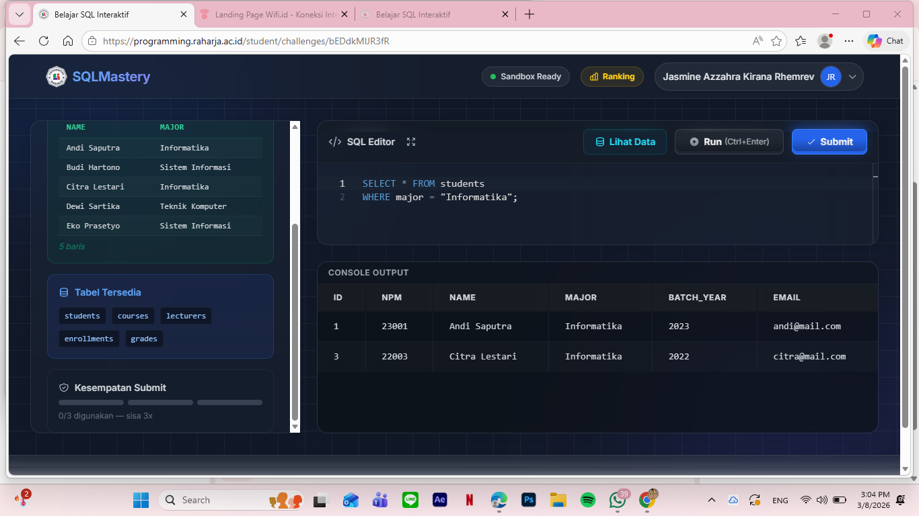The width and height of the screenshot is (919, 516).
Task: Open the browser tab list dropdown
Action: (19, 14)
